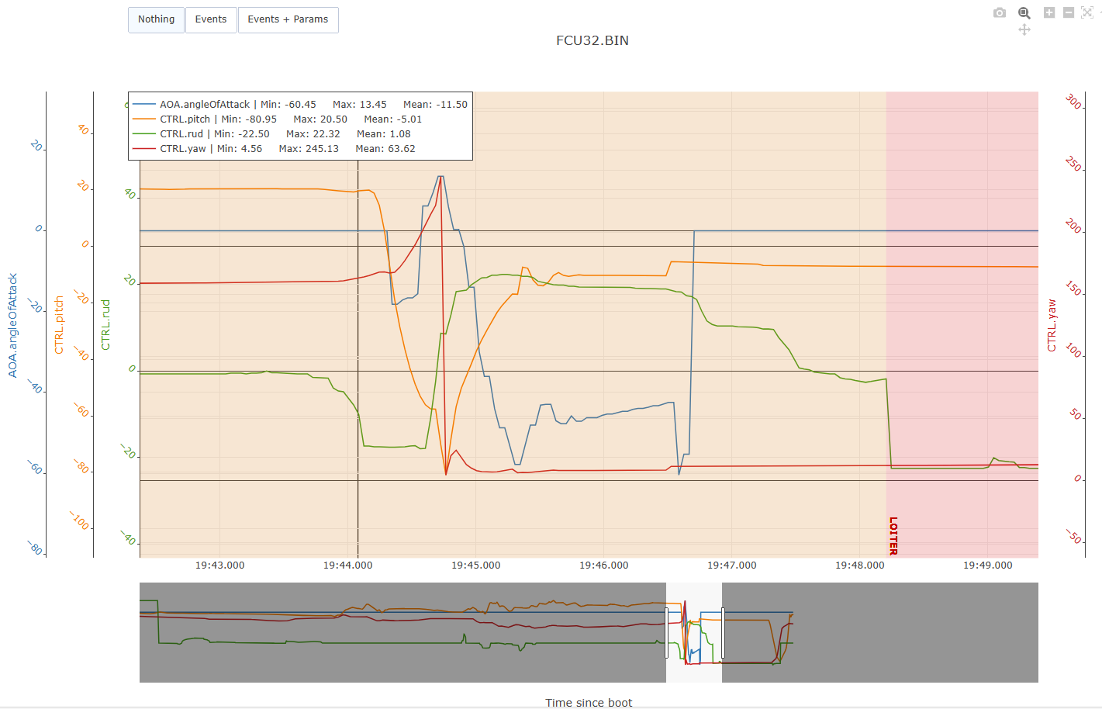
Task: Click the red 300 tick on yaw axis
Action: tap(1073, 102)
